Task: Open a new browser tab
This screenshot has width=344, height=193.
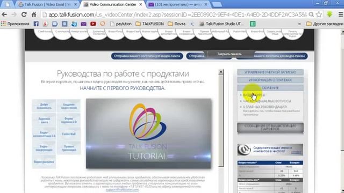Action: 217,4
